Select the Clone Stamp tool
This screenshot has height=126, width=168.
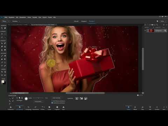(5, 47)
